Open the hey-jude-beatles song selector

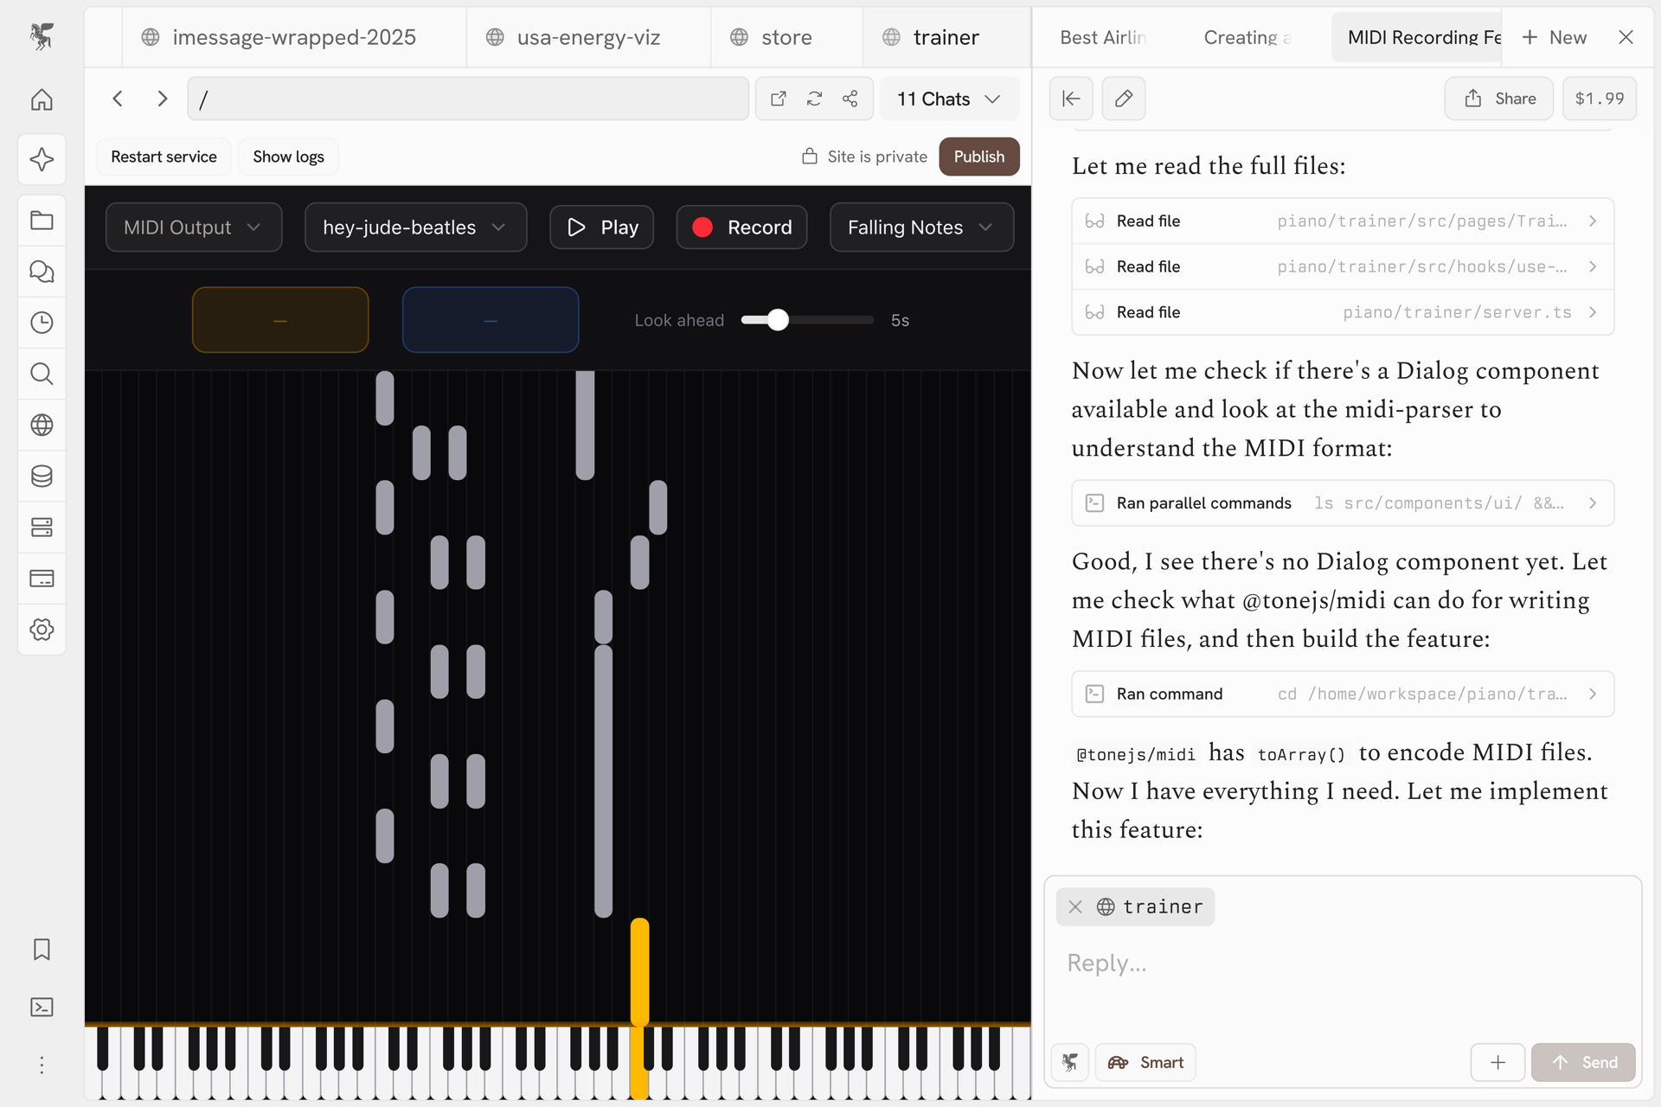(415, 227)
